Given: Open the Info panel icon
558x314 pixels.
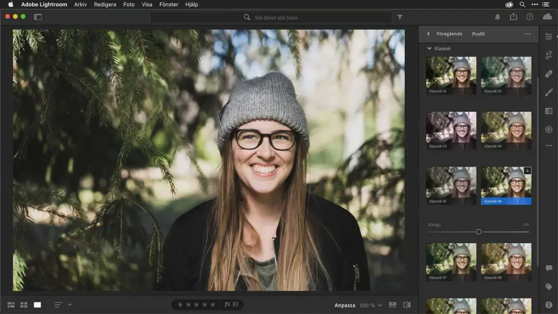Looking at the screenshot, I should pyautogui.click(x=548, y=305).
